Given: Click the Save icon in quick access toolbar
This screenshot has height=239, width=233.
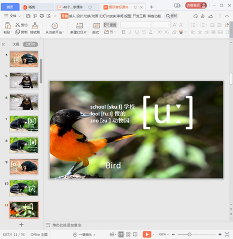Looking at the screenshot, I should tap(28, 16).
